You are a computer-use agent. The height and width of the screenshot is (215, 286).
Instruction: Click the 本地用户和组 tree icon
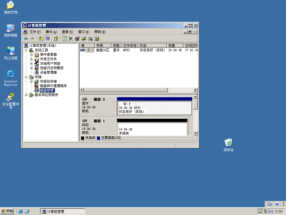point(37,64)
